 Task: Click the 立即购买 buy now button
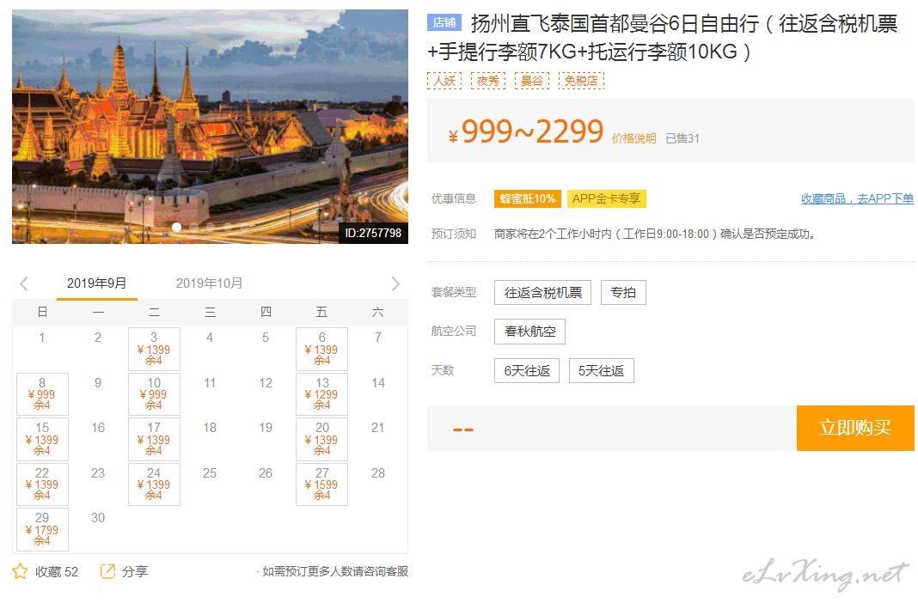tap(855, 428)
